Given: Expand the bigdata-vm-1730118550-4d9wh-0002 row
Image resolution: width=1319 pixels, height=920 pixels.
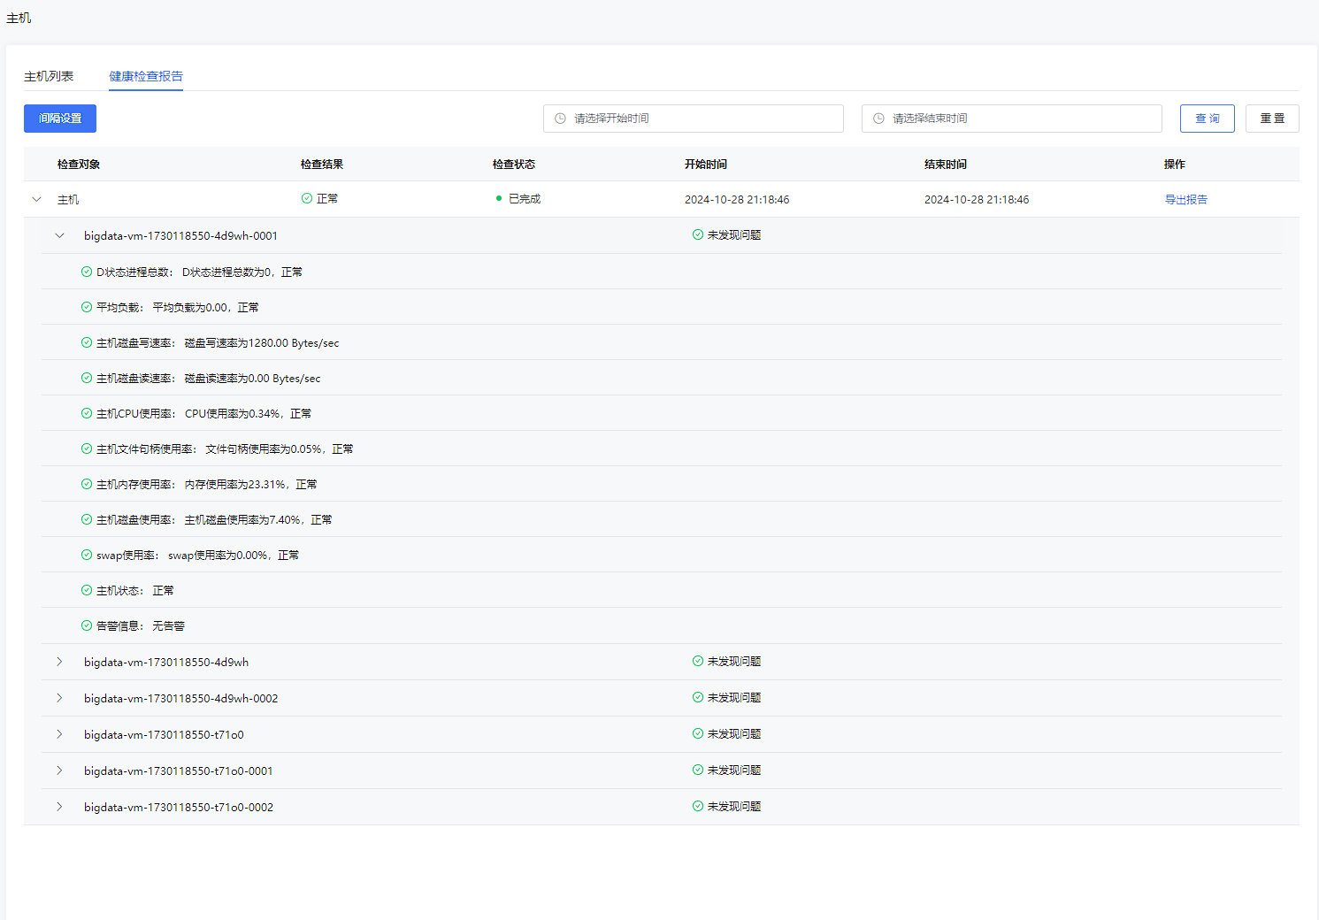Looking at the screenshot, I should point(59,698).
